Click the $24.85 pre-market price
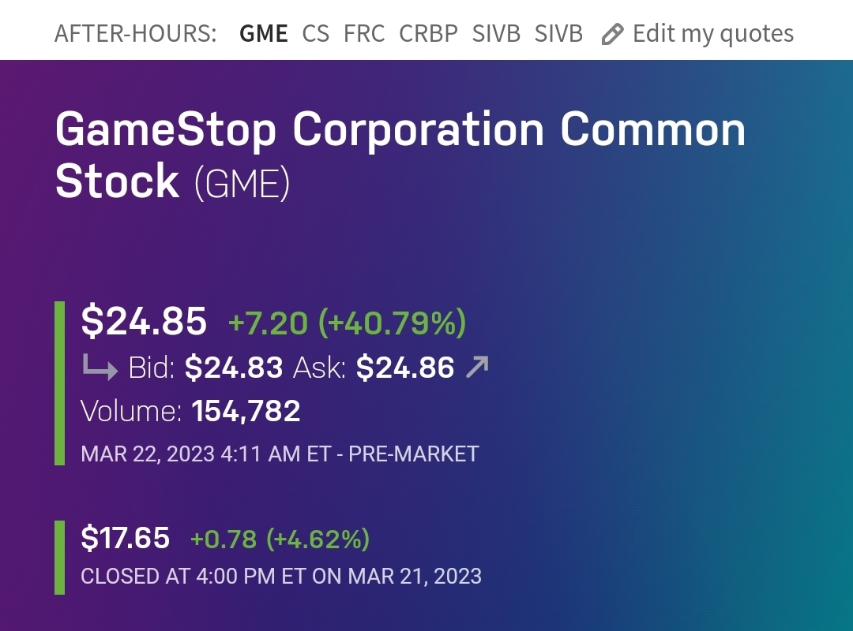Screen dimensions: 853x631 coord(144,321)
